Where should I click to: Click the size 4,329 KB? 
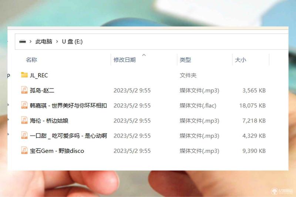pos(254,136)
